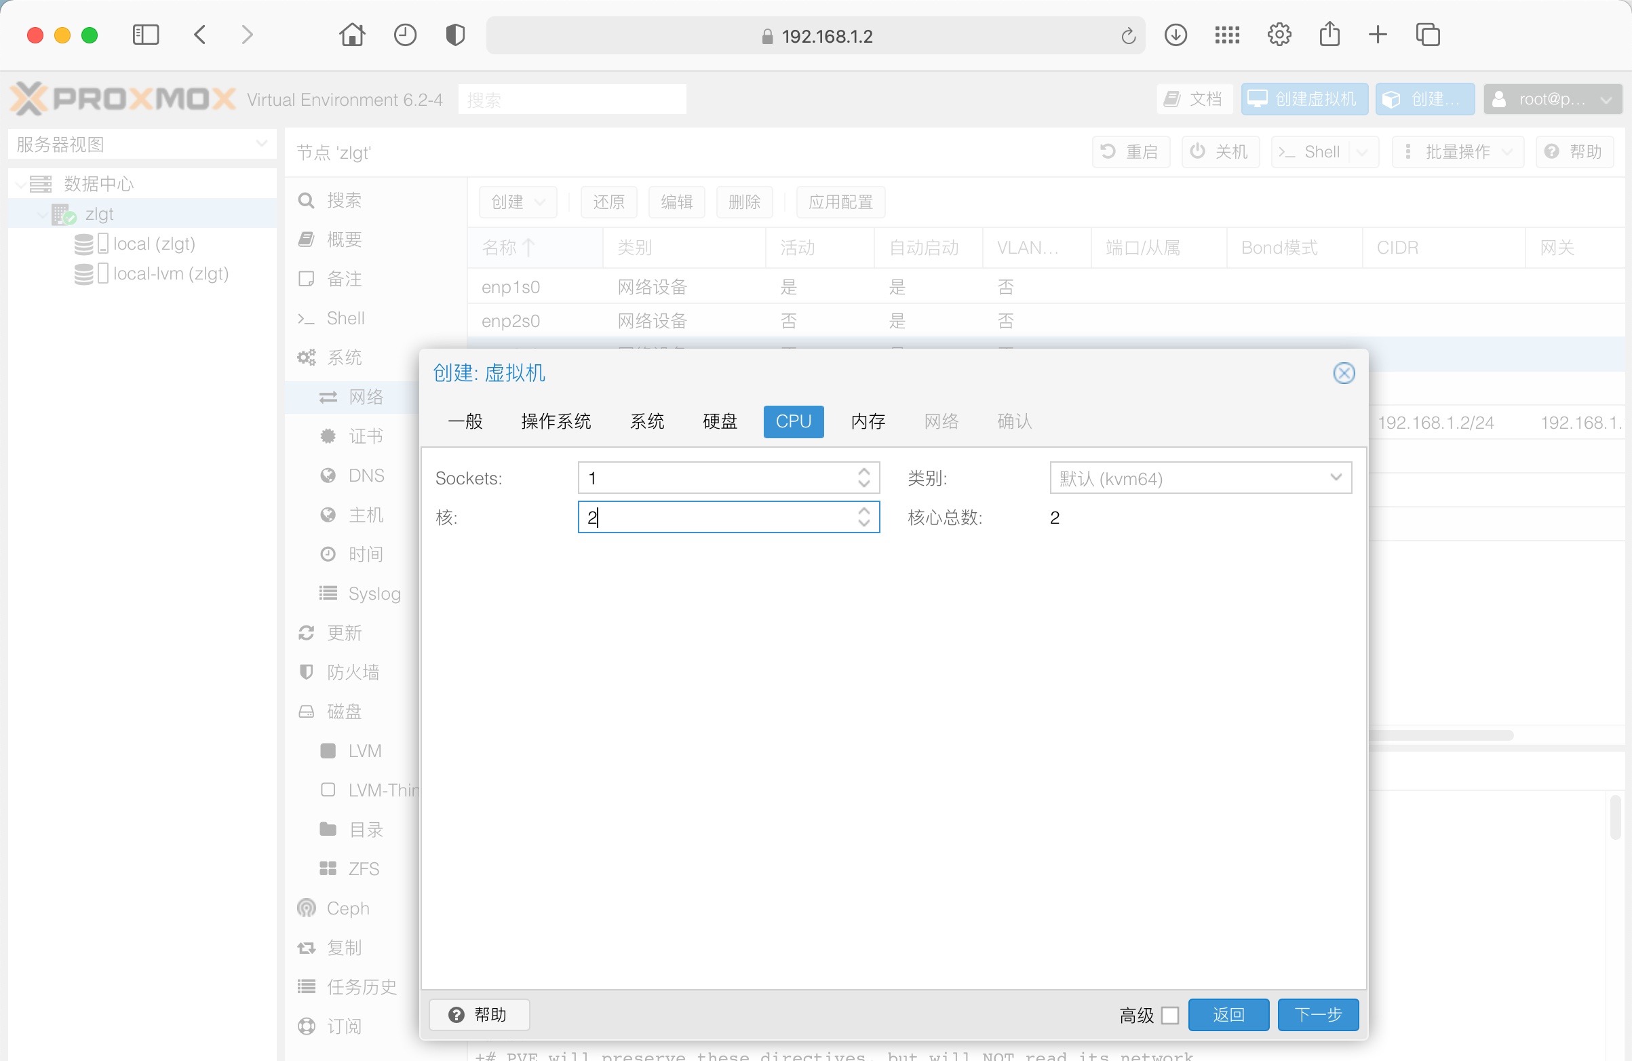Increase the Sockets stepper value
The height and width of the screenshot is (1061, 1632).
tap(864, 471)
